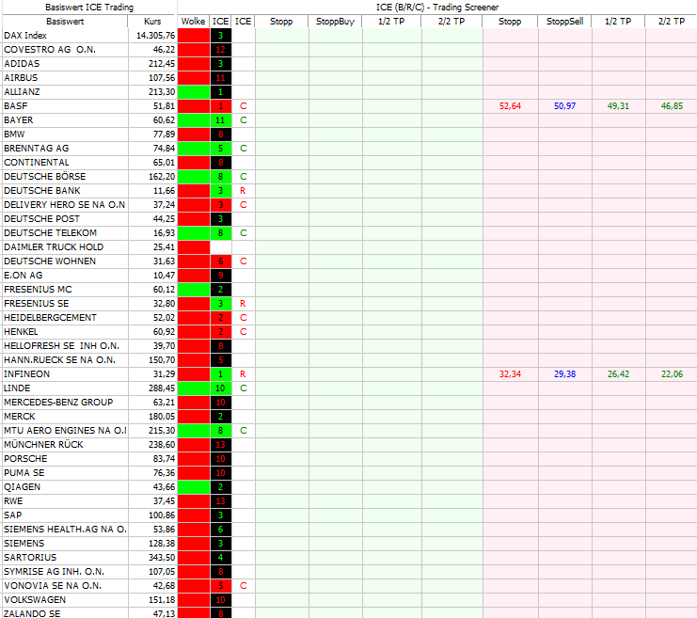697x618 pixels.
Task: Click the Wolke column header
Action: coord(194,22)
